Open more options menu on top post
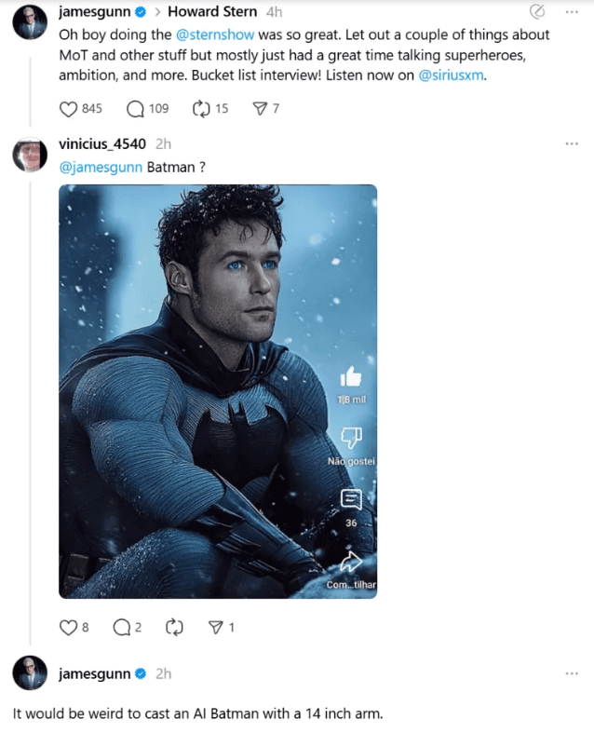Viewport: 594px width, 733px height. [572, 12]
